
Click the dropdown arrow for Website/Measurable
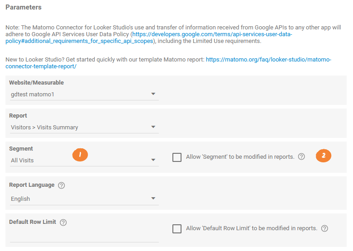[x=153, y=94]
